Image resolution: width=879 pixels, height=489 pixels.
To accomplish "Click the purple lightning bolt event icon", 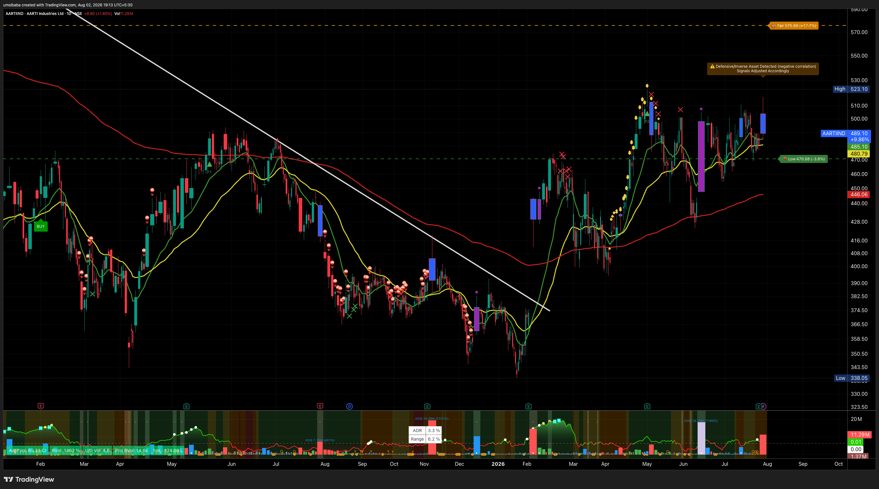I will pos(764,406).
